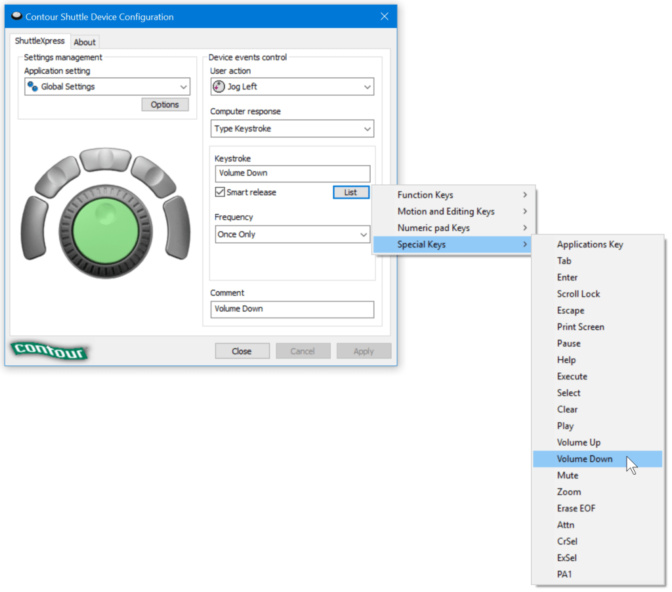Select the top center button on the ShuttleXpress image

(105, 161)
